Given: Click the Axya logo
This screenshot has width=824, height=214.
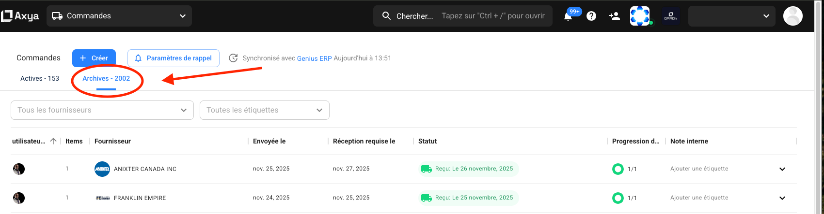Looking at the screenshot, I should click(20, 16).
